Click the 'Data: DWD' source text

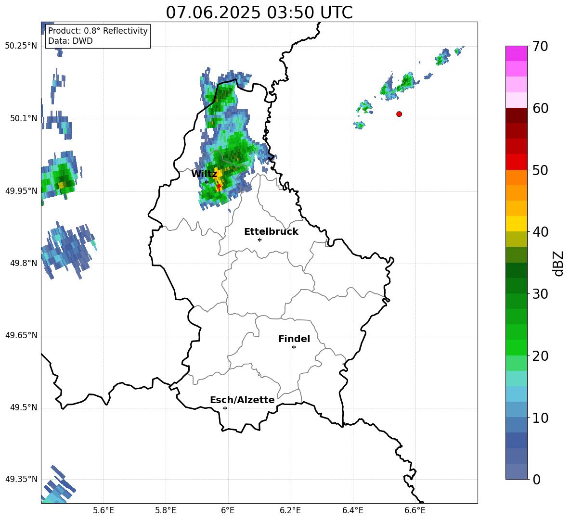coord(70,41)
